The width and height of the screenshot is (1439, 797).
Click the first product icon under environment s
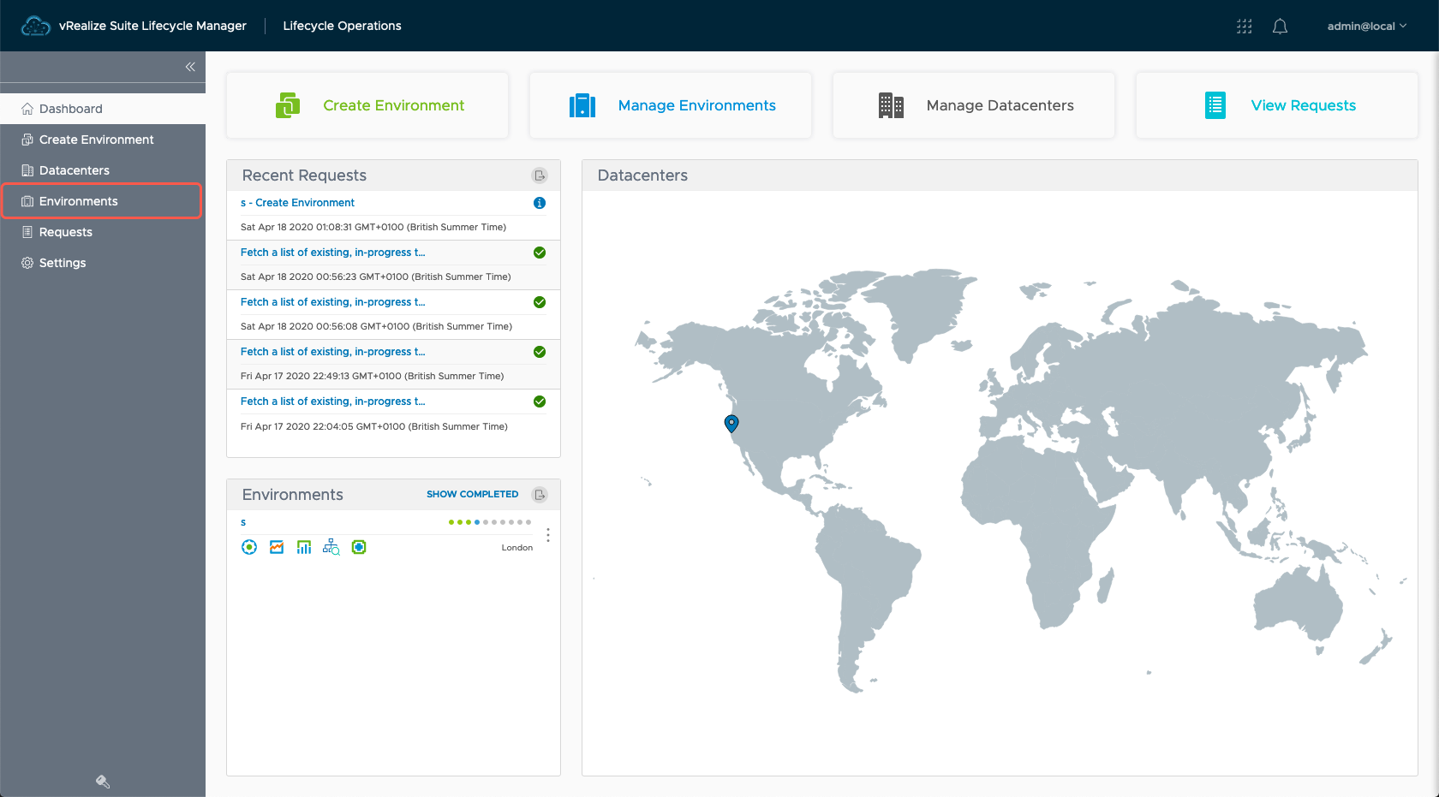249,547
